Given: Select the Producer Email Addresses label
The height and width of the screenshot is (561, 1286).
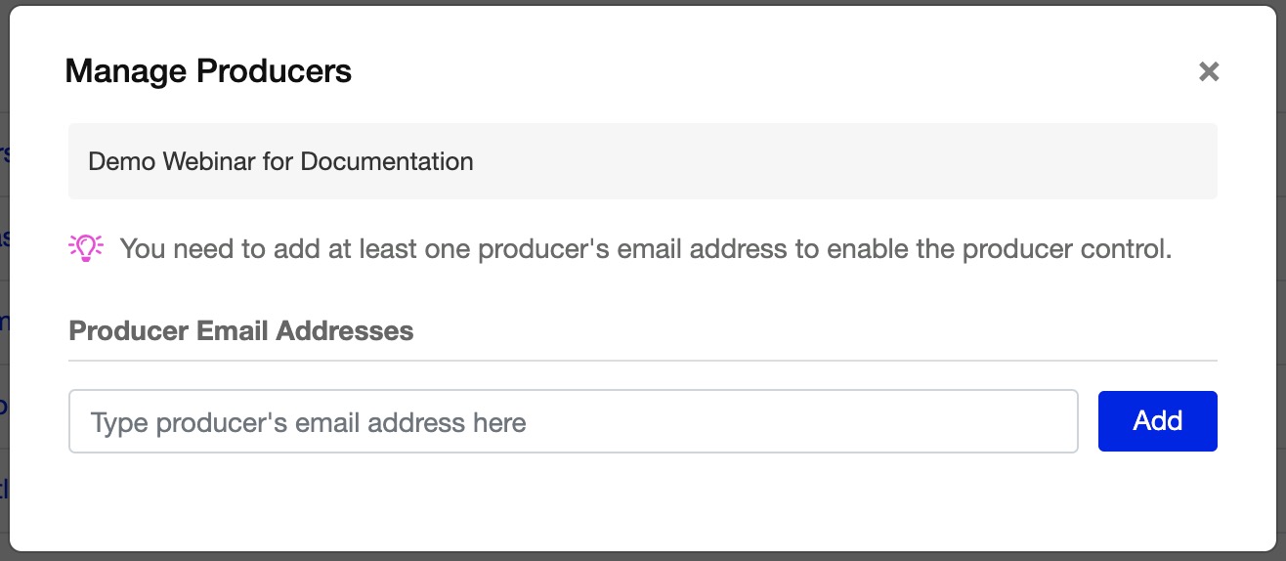Looking at the screenshot, I should pyautogui.click(x=241, y=331).
